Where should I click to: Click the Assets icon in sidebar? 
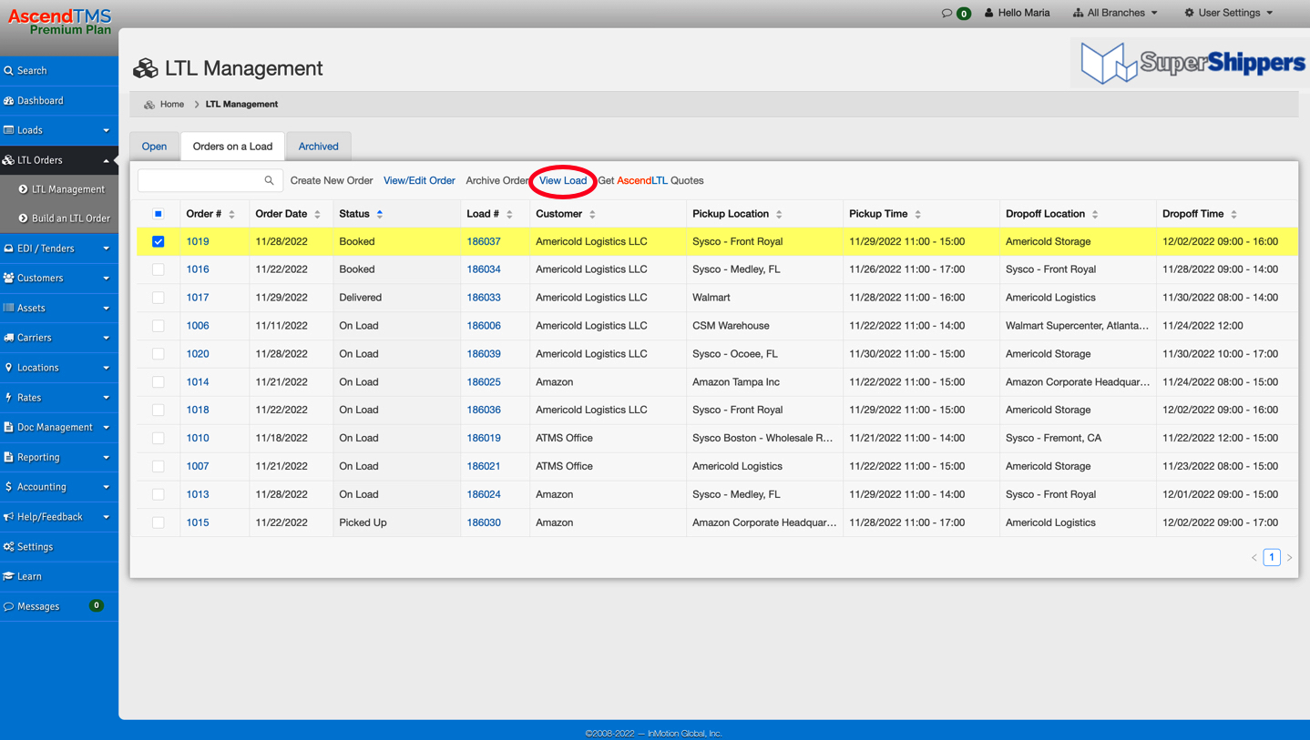(x=8, y=308)
